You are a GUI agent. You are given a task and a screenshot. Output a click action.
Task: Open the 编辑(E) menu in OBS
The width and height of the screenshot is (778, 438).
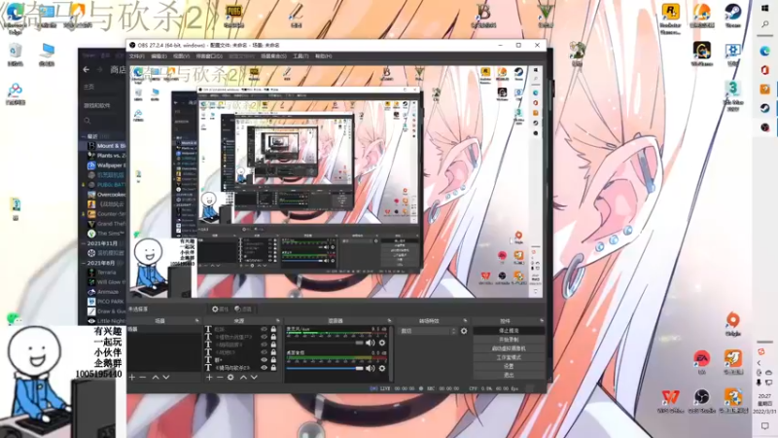point(159,56)
